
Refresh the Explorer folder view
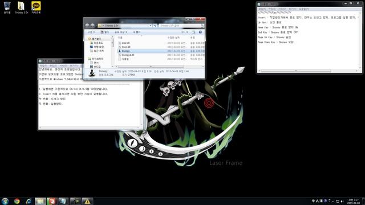click(x=155, y=26)
